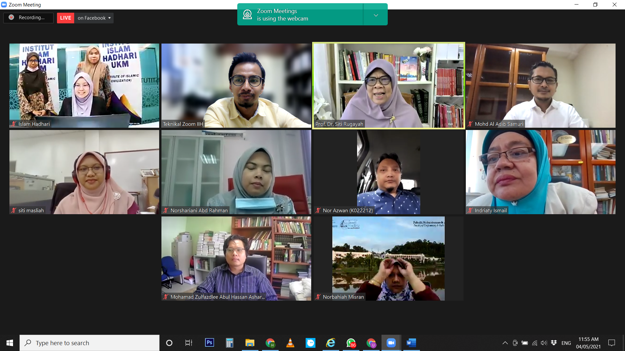The height and width of the screenshot is (351, 625).
Task: Click the Zoom icon in taskbar
Action: 391,343
